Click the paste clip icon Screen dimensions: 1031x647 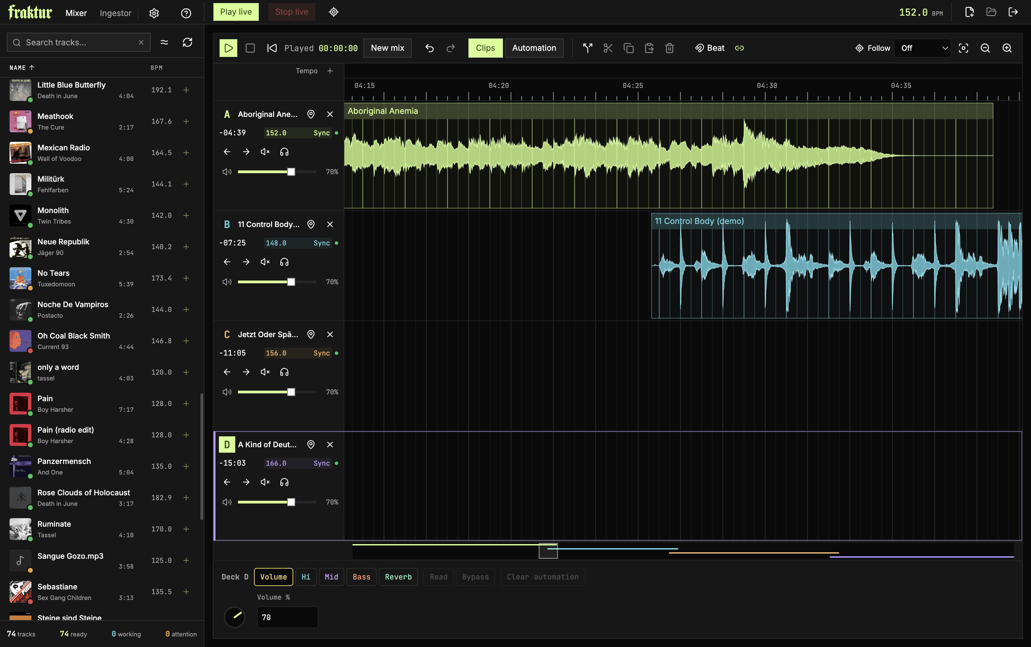(649, 48)
